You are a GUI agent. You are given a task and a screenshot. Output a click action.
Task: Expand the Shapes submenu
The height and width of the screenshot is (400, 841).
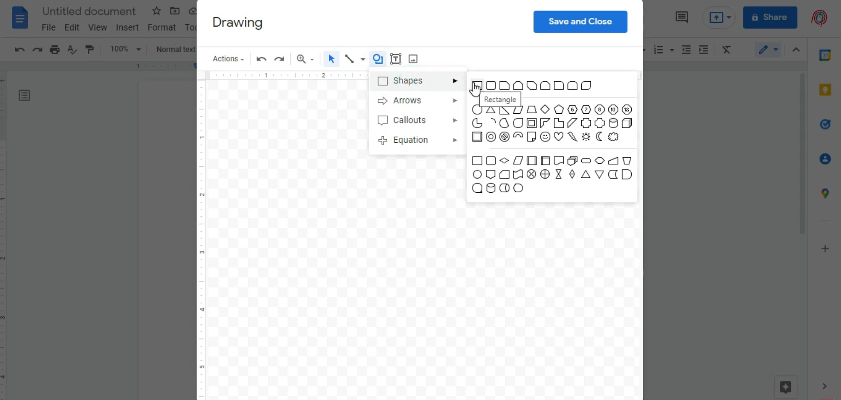418,81
